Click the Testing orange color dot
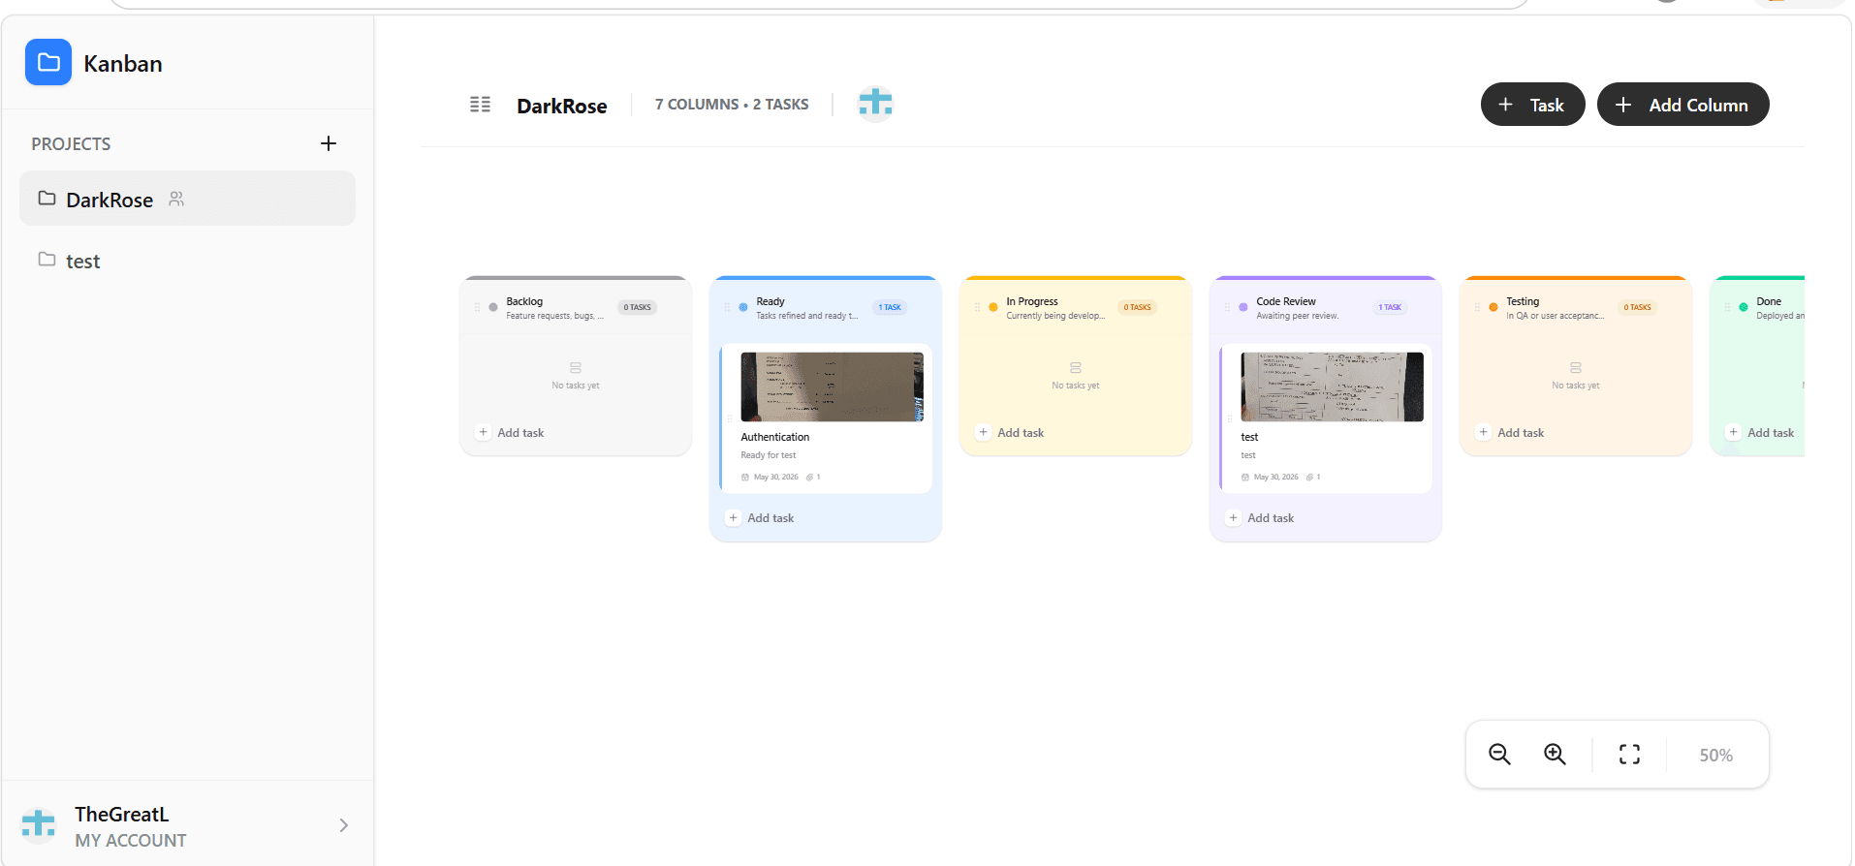This screenshot has width=1855, height=866. 1493,307
